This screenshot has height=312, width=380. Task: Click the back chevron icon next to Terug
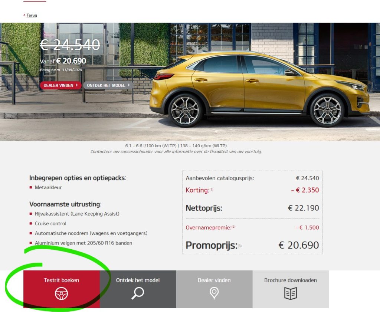click(x=24, y=15)
